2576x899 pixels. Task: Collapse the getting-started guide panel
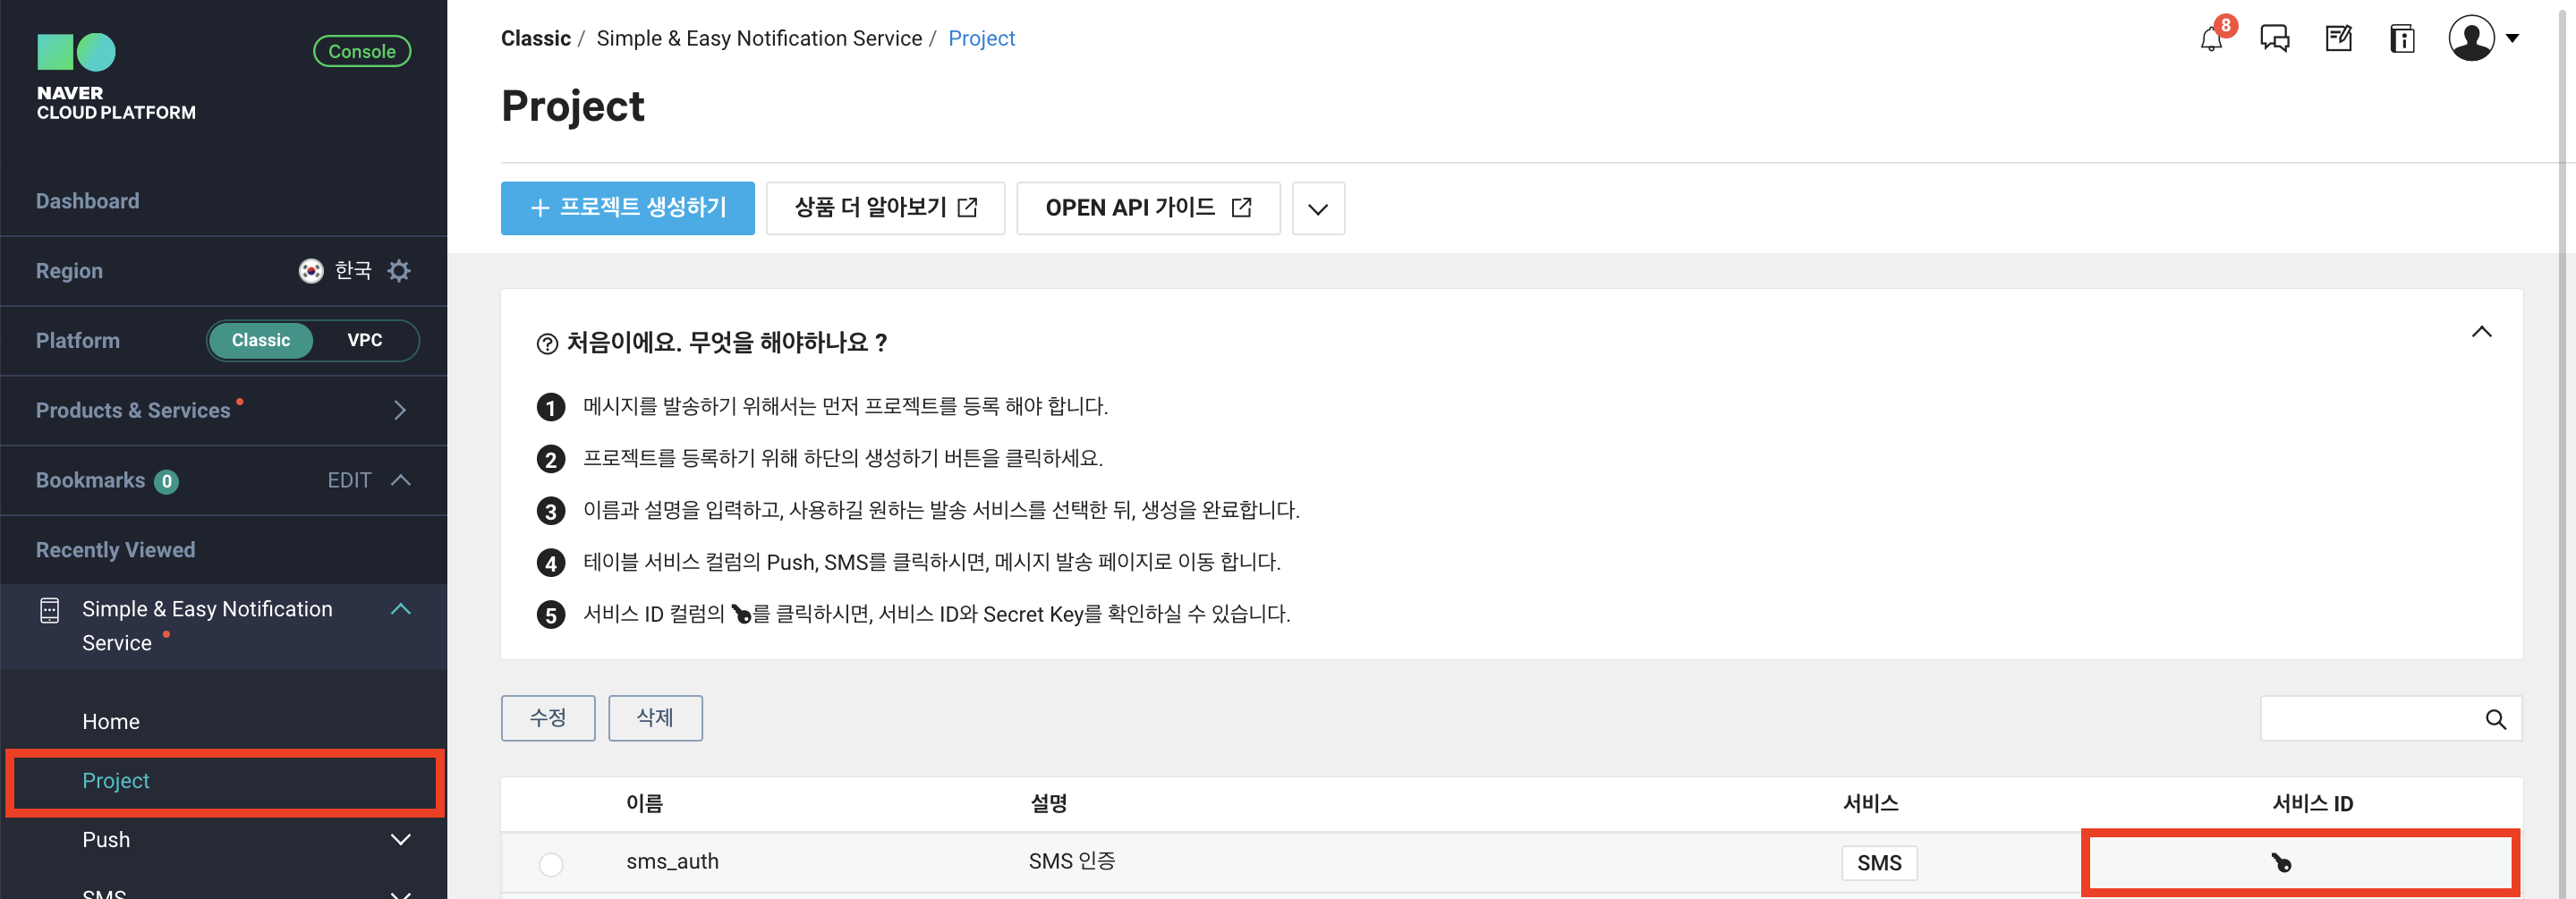[x=2481, y=332]
